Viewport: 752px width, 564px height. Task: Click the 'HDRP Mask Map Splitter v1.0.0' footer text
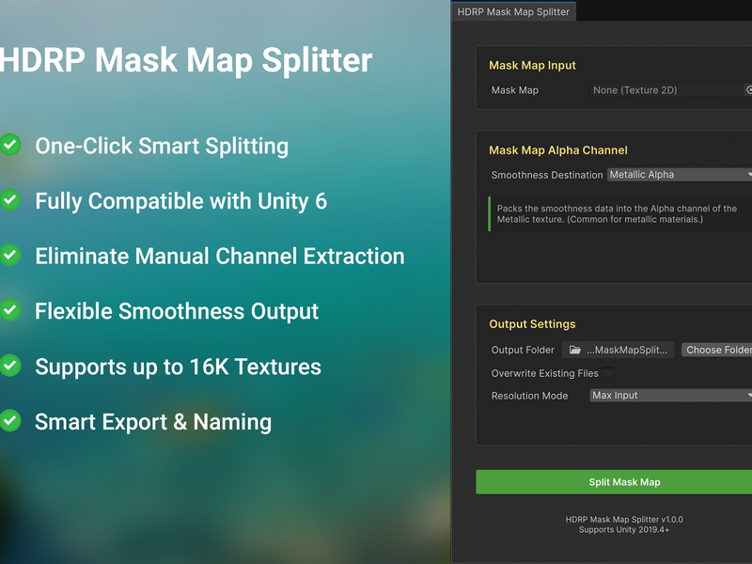point(624,520)
